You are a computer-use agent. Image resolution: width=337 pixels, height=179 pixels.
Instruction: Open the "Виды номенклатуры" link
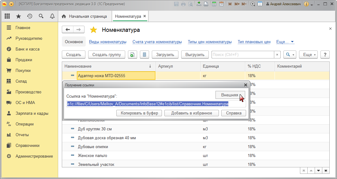pos(107,42)
